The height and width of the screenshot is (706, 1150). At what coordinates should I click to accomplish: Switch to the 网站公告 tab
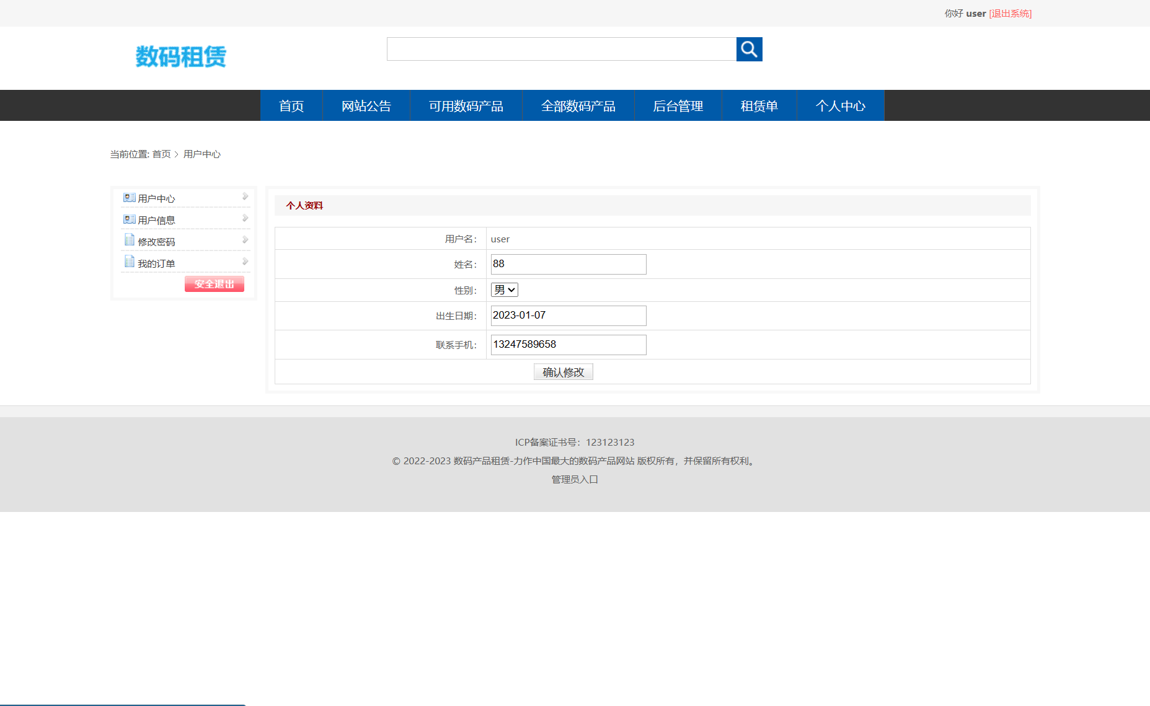point(366,105)
